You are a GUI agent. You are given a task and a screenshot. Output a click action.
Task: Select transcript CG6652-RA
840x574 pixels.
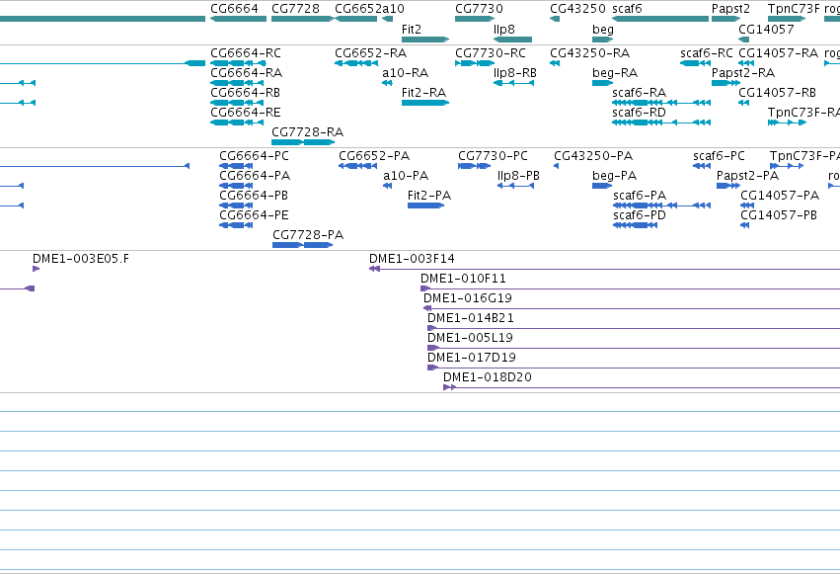click(371, 53)
